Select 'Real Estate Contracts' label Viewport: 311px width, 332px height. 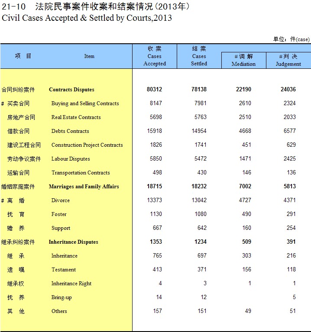[x=76, y=117]
